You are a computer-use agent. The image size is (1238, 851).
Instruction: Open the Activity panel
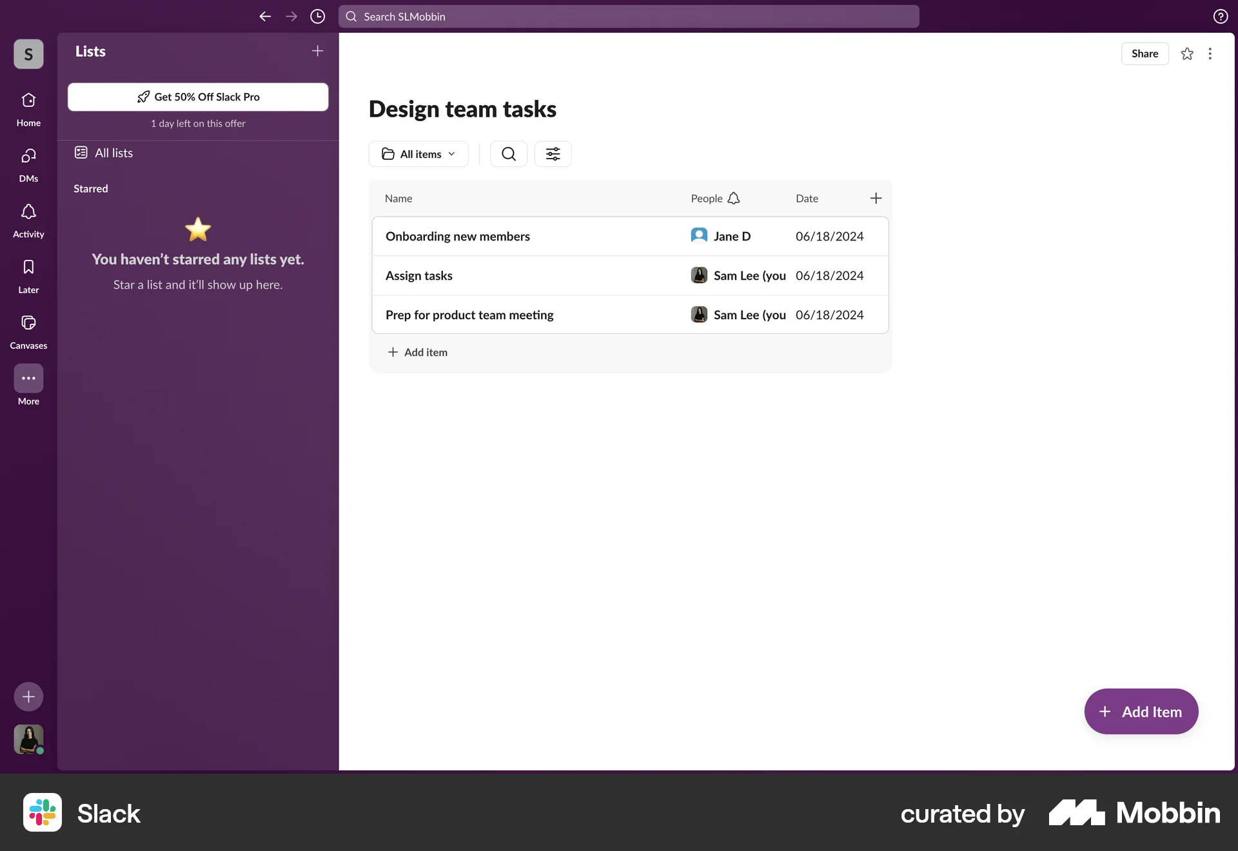[28, 220]
